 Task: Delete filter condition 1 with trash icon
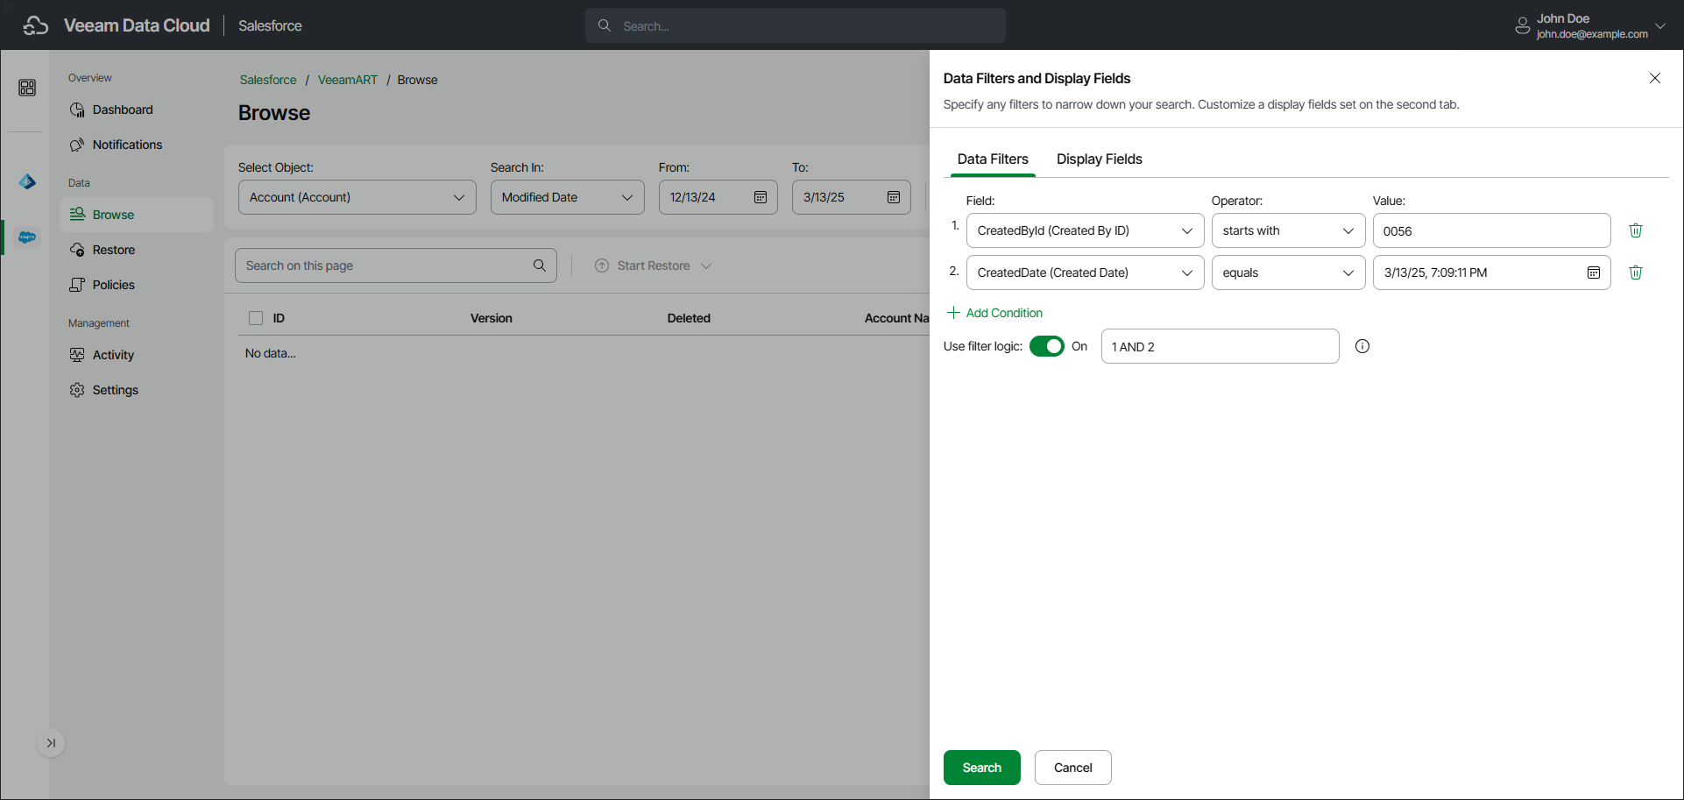[x=1636, y=230]
